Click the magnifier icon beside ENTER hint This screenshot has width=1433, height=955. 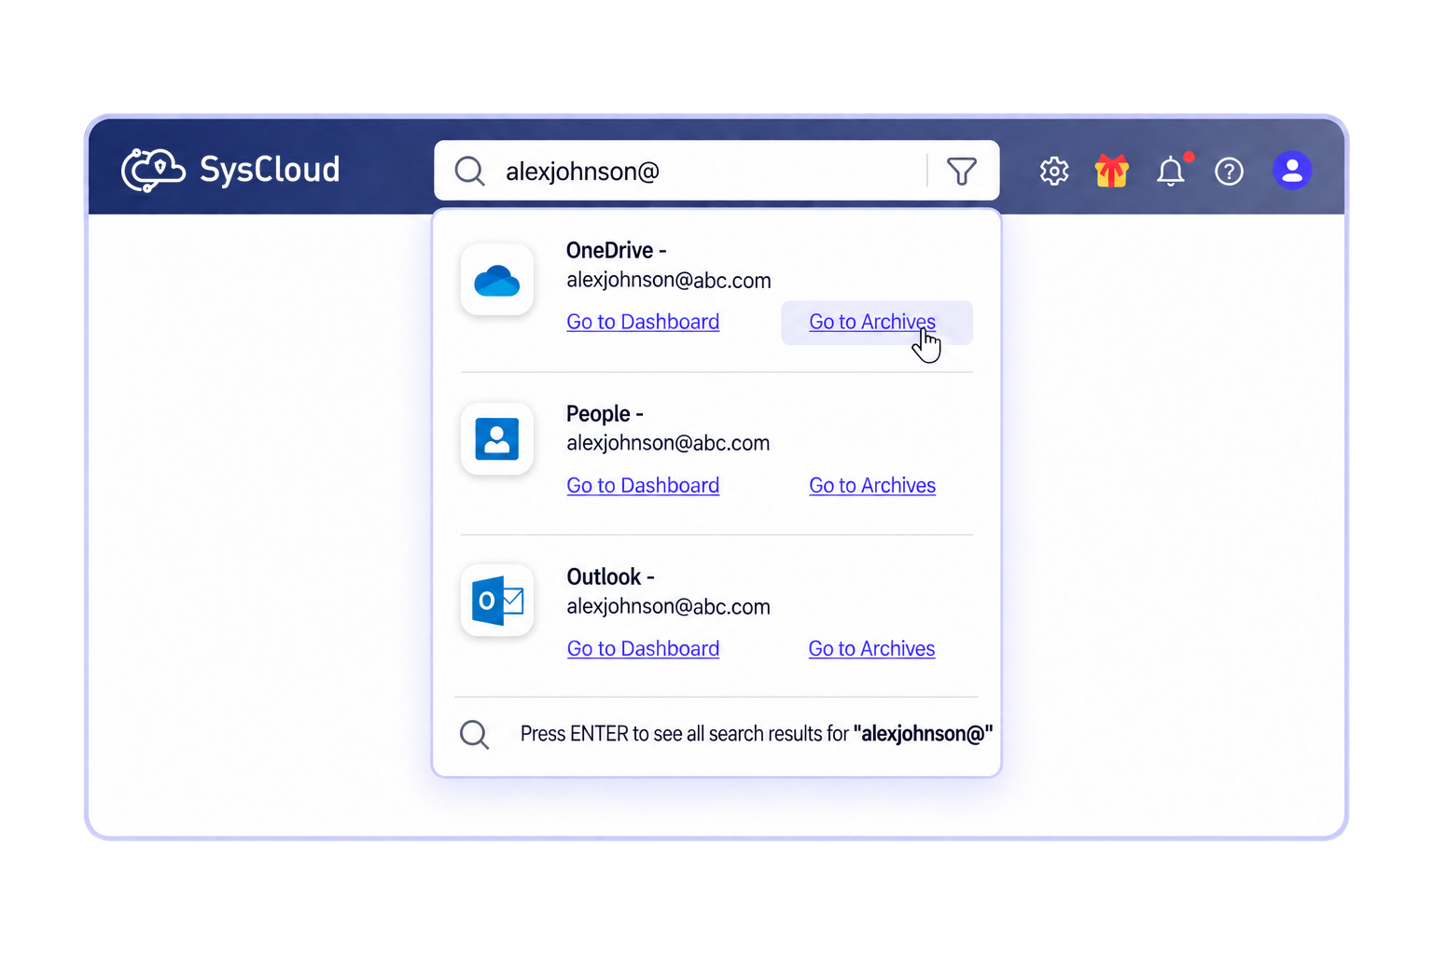[x=474, y=735]
